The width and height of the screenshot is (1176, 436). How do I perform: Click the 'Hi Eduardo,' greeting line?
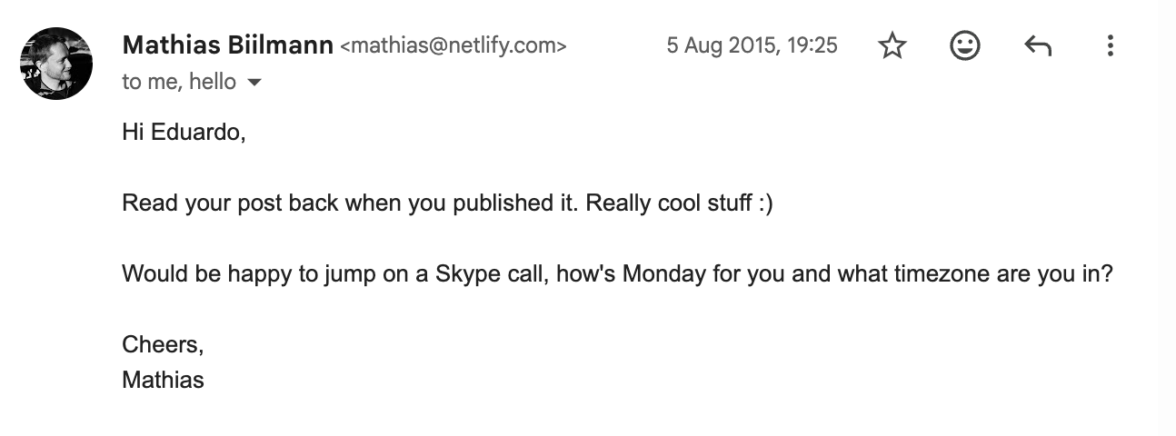[184, 133]
